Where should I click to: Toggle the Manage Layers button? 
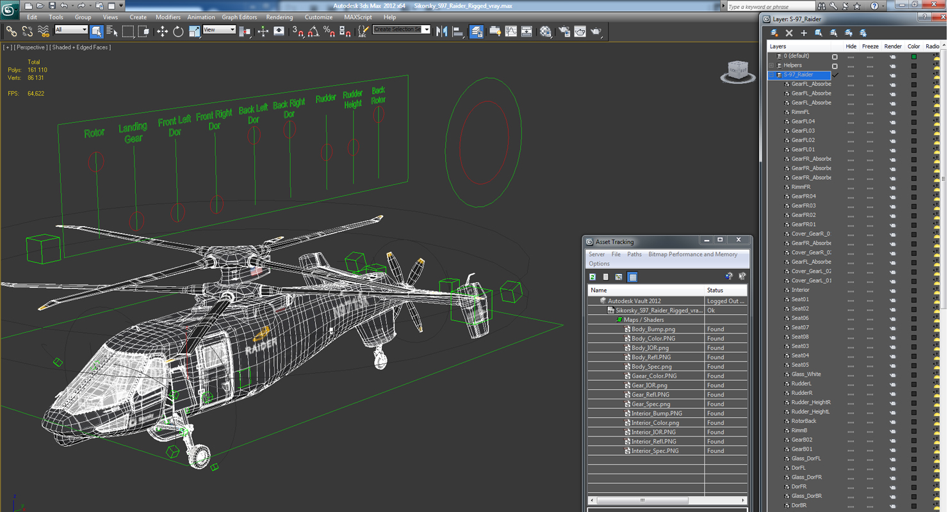(477, 31)
